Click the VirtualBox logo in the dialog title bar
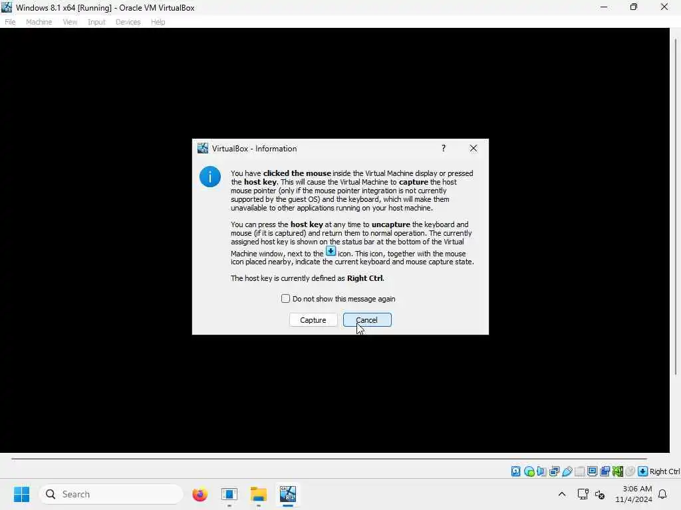This screenshot has height=510, width=681. click(x=203, y=148)
